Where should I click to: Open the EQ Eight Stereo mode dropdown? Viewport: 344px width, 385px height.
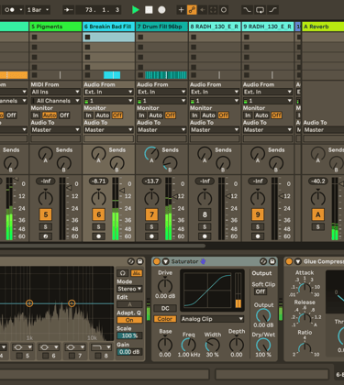(x=129, y=289)
